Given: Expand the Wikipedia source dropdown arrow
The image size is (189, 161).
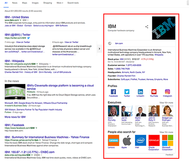Looking at the screenshot, I should (50, 64).
